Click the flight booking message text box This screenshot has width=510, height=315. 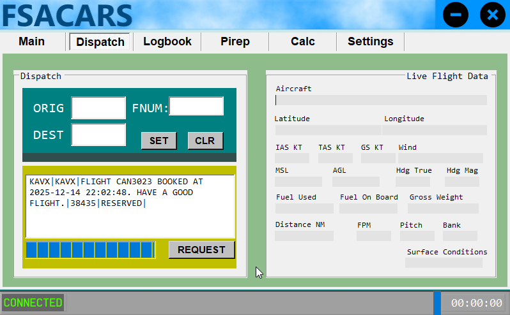click(x=130, y=205)
